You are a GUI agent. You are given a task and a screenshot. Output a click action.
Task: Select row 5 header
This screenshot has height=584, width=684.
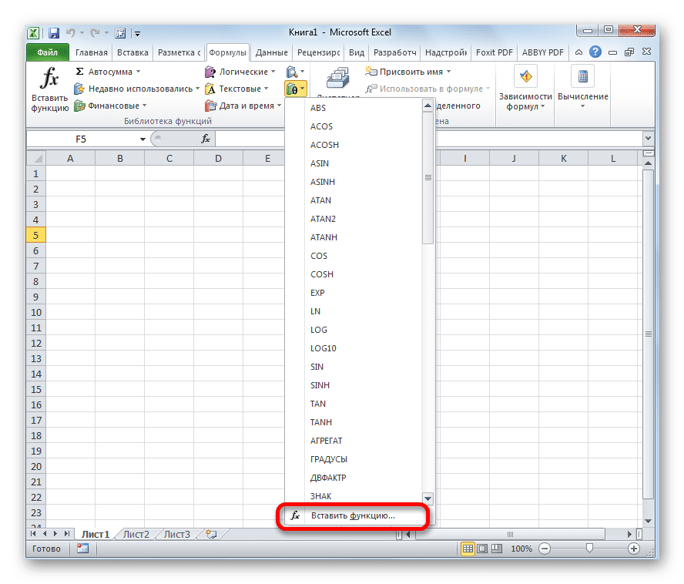click(x=35, y=235)
